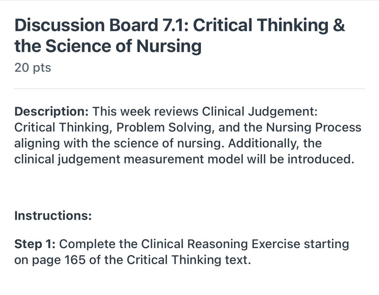
Task: Click 'Critical Thinking text.' in Step 1
Action: click(189, 260)
